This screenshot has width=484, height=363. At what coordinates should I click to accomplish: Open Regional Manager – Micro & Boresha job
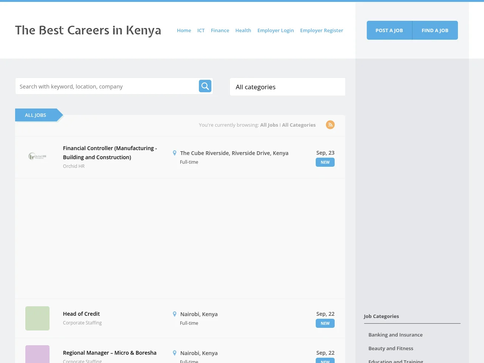(x=110, y=353)
